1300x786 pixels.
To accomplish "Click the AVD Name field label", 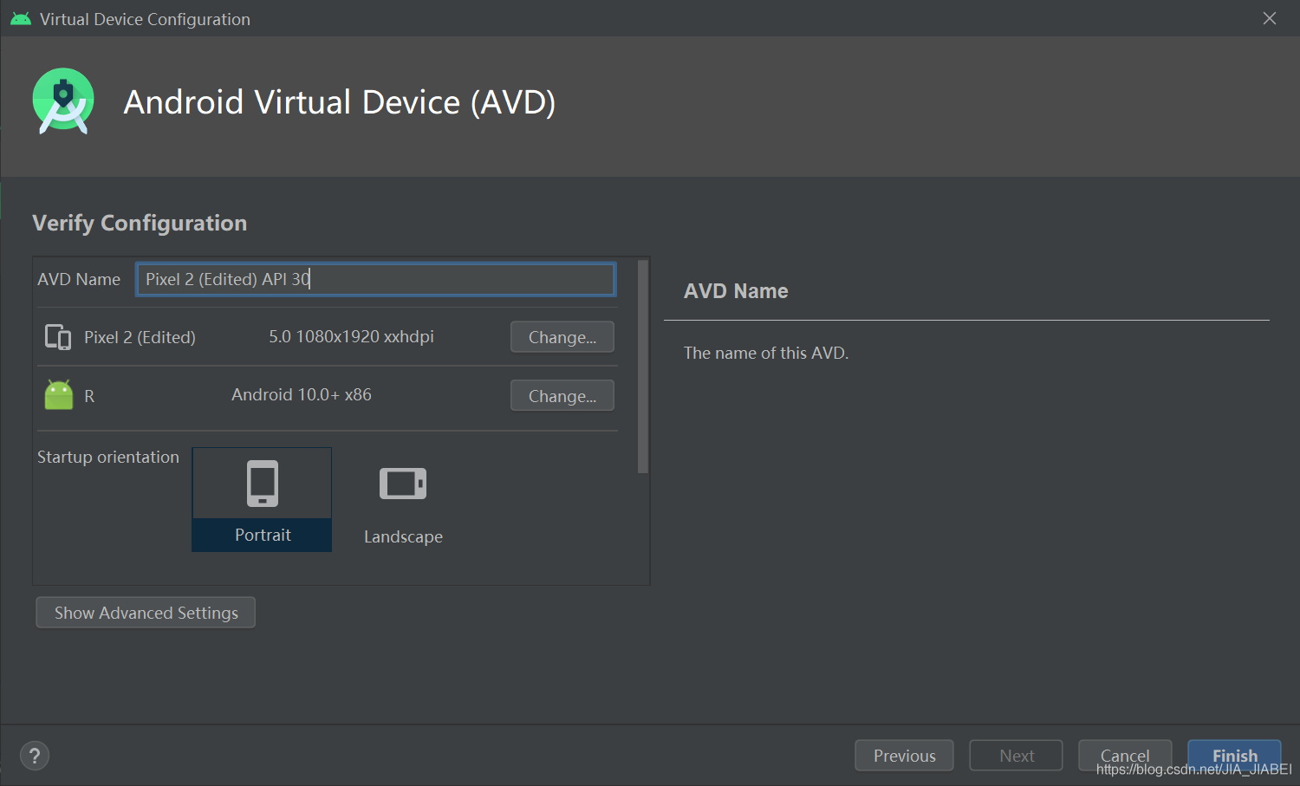I will pos(79,279).
